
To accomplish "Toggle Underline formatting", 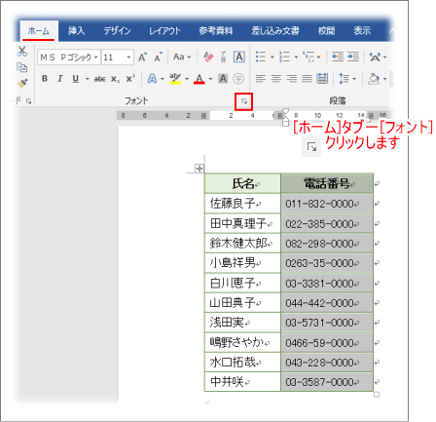I will pos(75,79).
